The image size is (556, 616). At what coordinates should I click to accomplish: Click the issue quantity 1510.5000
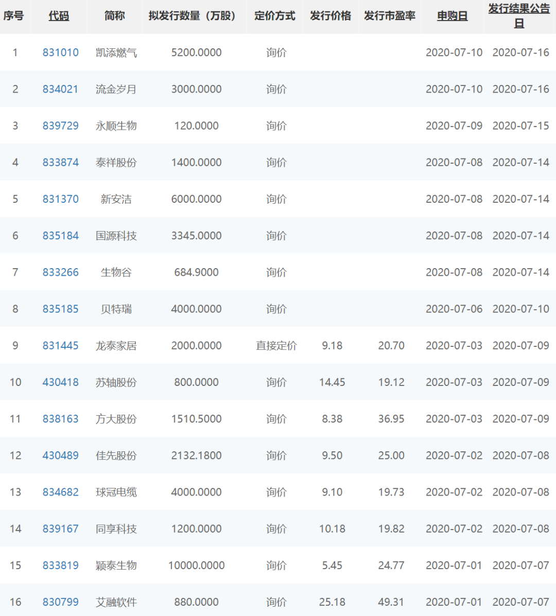(x=197, y=419)
